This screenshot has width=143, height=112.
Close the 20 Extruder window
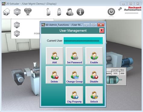pos(138,4)
